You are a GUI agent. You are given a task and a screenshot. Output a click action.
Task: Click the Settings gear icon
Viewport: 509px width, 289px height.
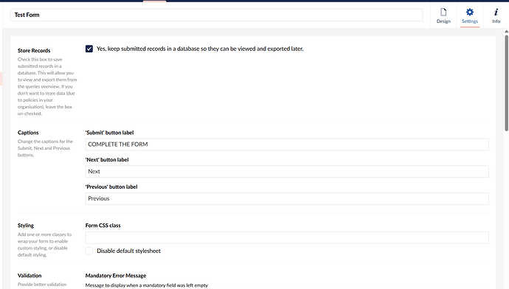tap(470, 12)
